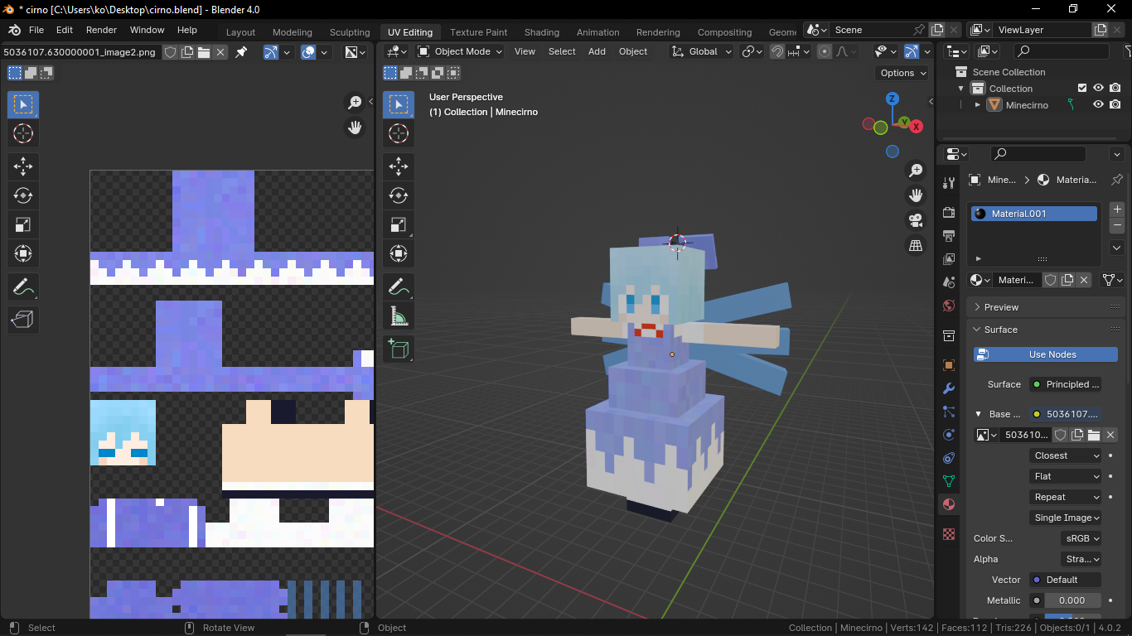Open the Closest interpolation dropdown
This screenshot has height=636, width=1132.
1066,455
